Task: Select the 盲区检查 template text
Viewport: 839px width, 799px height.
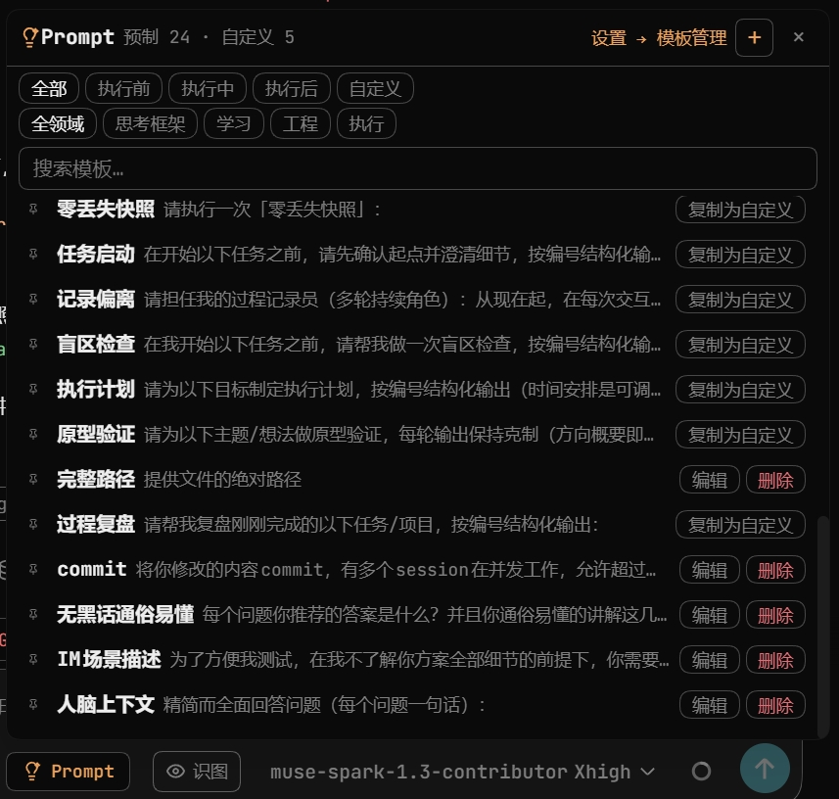Action: 358,344
